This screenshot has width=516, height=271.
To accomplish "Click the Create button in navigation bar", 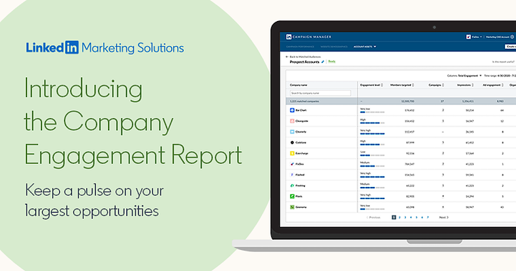I will [x=511, y=47].
